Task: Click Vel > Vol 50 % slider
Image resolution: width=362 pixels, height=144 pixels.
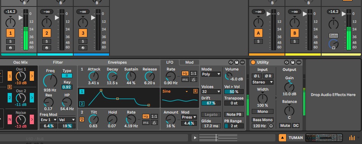Action: coord(234,92)
